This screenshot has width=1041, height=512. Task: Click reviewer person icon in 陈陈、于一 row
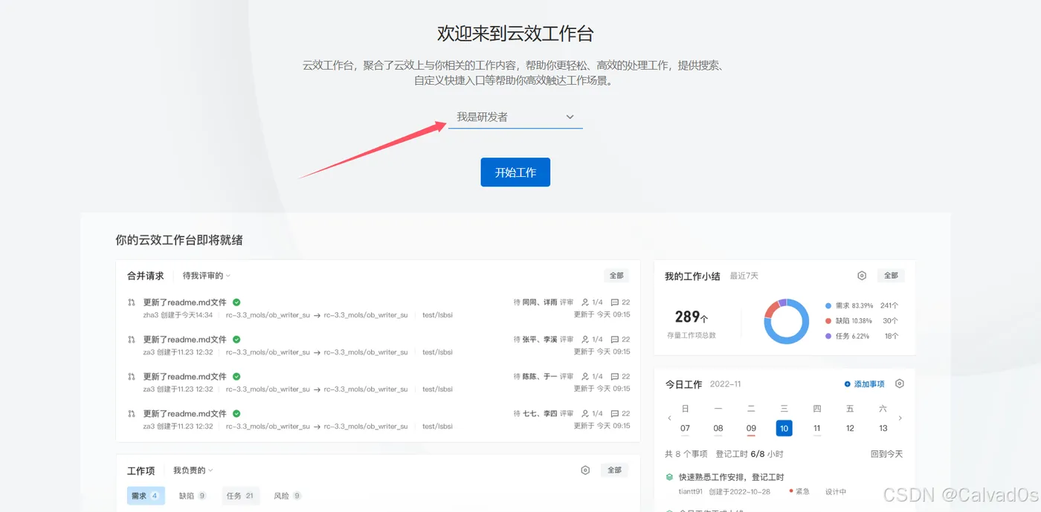585,377
